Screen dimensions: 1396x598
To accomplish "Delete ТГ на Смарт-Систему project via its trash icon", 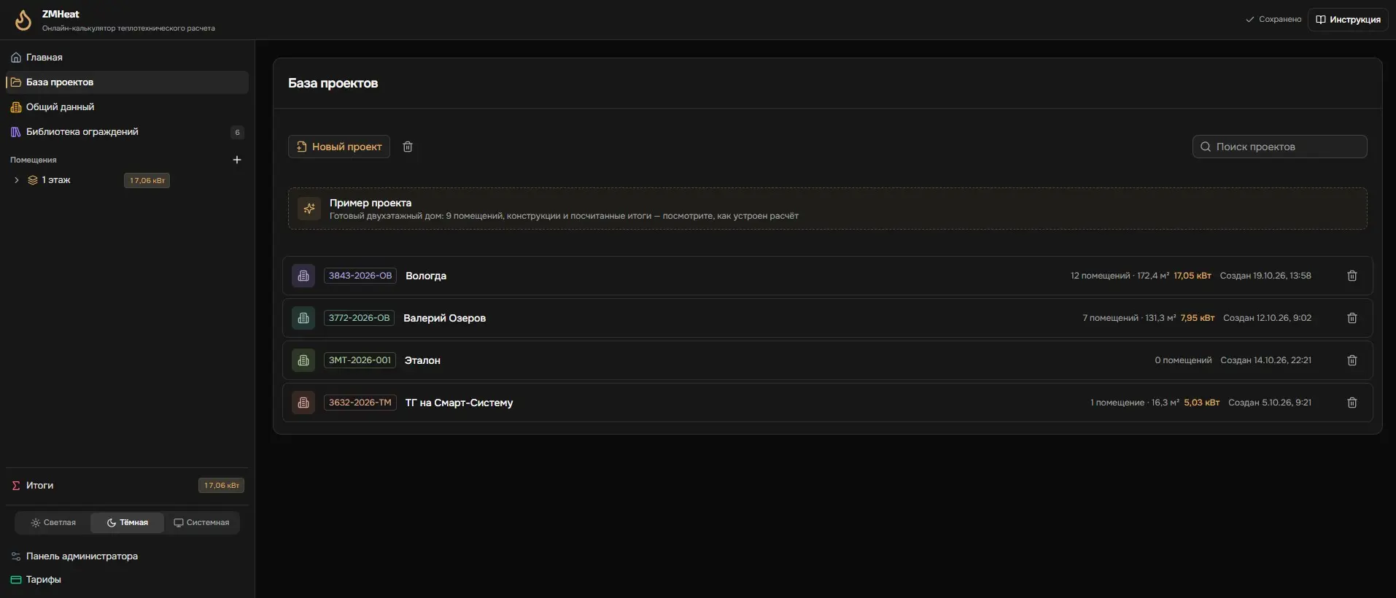I will tap(1352, 403).
